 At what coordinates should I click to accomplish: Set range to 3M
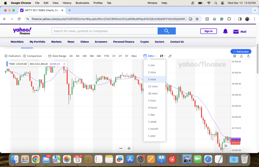pyautogui.click(x=92, y=56)
